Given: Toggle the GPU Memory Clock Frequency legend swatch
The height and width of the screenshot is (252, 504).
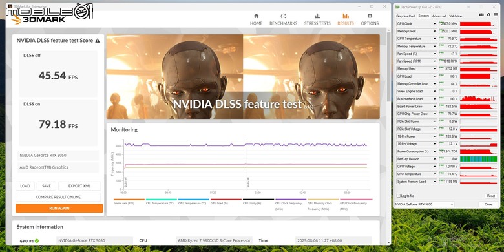Looking at the screenshot, I should [323, 200].
